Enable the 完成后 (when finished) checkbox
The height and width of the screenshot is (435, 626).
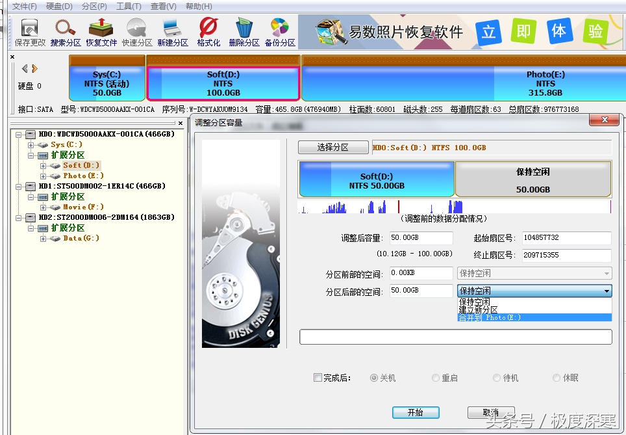[x=318, y=377]
